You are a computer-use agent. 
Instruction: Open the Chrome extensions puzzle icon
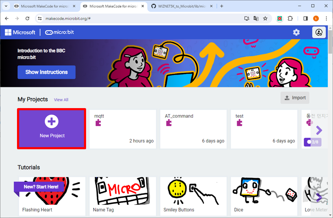(x=290, y=18)
